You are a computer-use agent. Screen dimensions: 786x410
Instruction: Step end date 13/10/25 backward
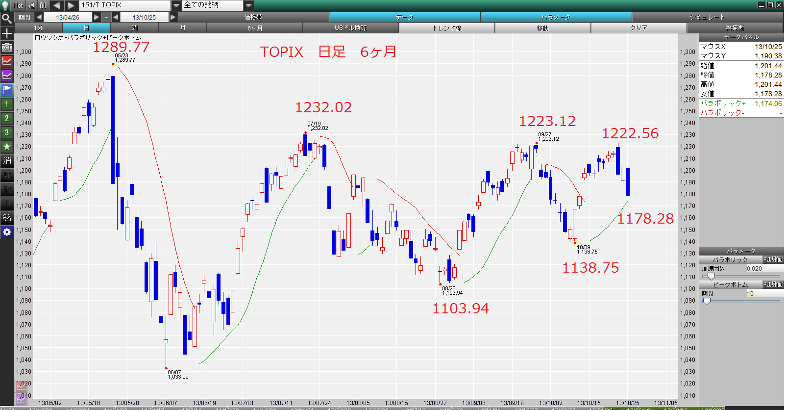pyautogui.click(x=116, y=17)
